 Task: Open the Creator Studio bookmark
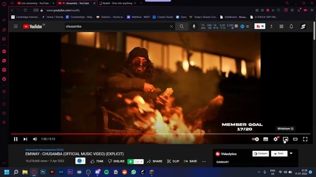click(x=163, y=17)
